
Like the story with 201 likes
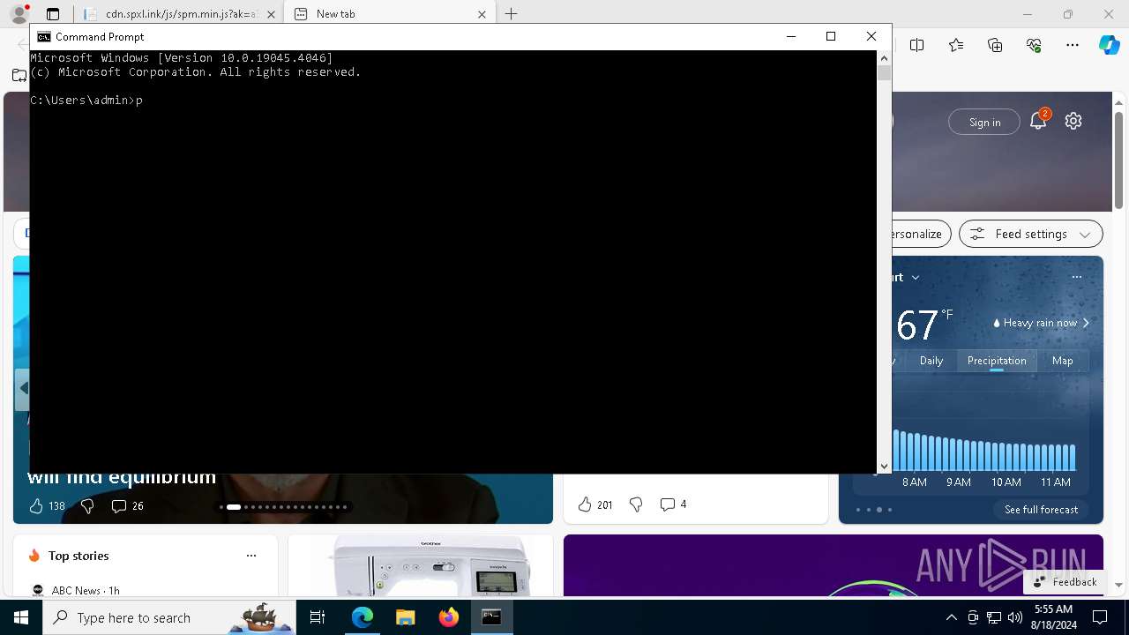coord(595,504)
